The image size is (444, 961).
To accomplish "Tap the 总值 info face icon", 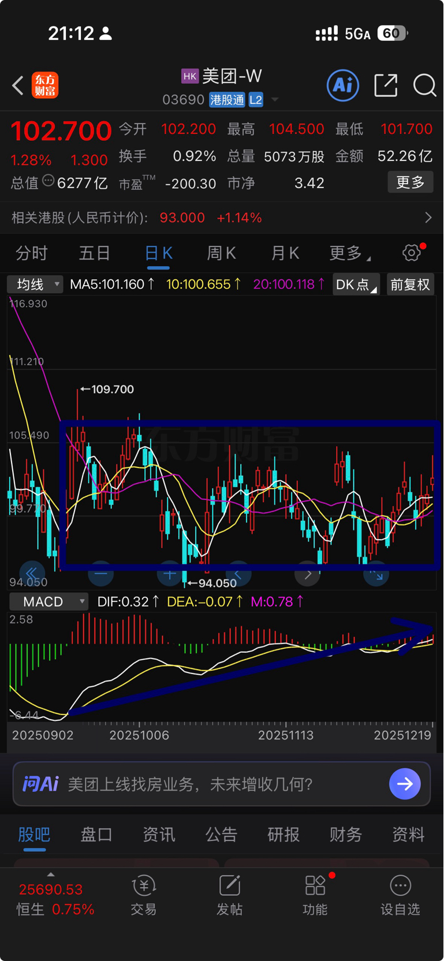I will pos(48,181).
